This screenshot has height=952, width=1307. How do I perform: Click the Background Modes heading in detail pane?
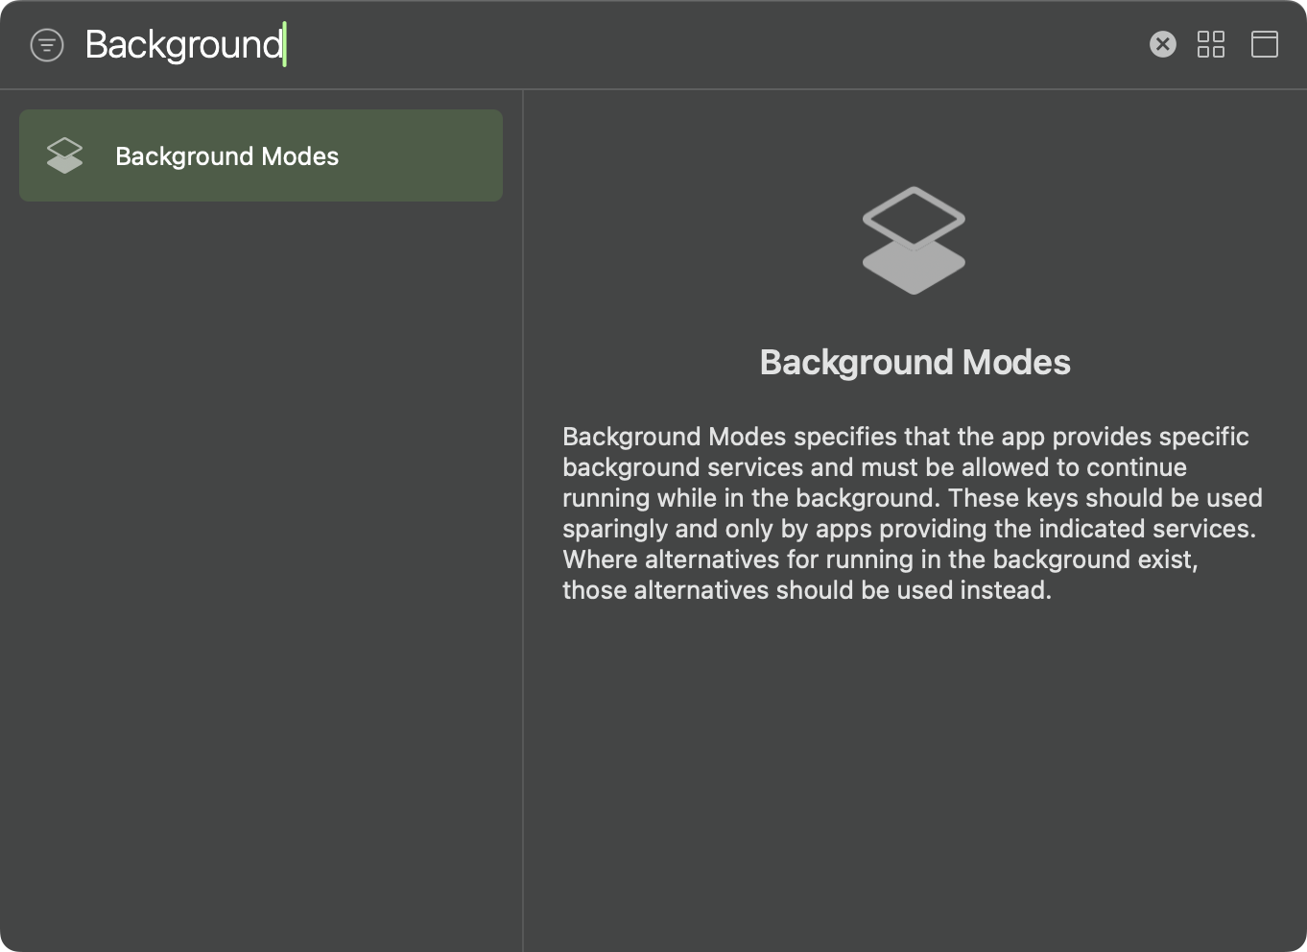(x=915, y=363)
